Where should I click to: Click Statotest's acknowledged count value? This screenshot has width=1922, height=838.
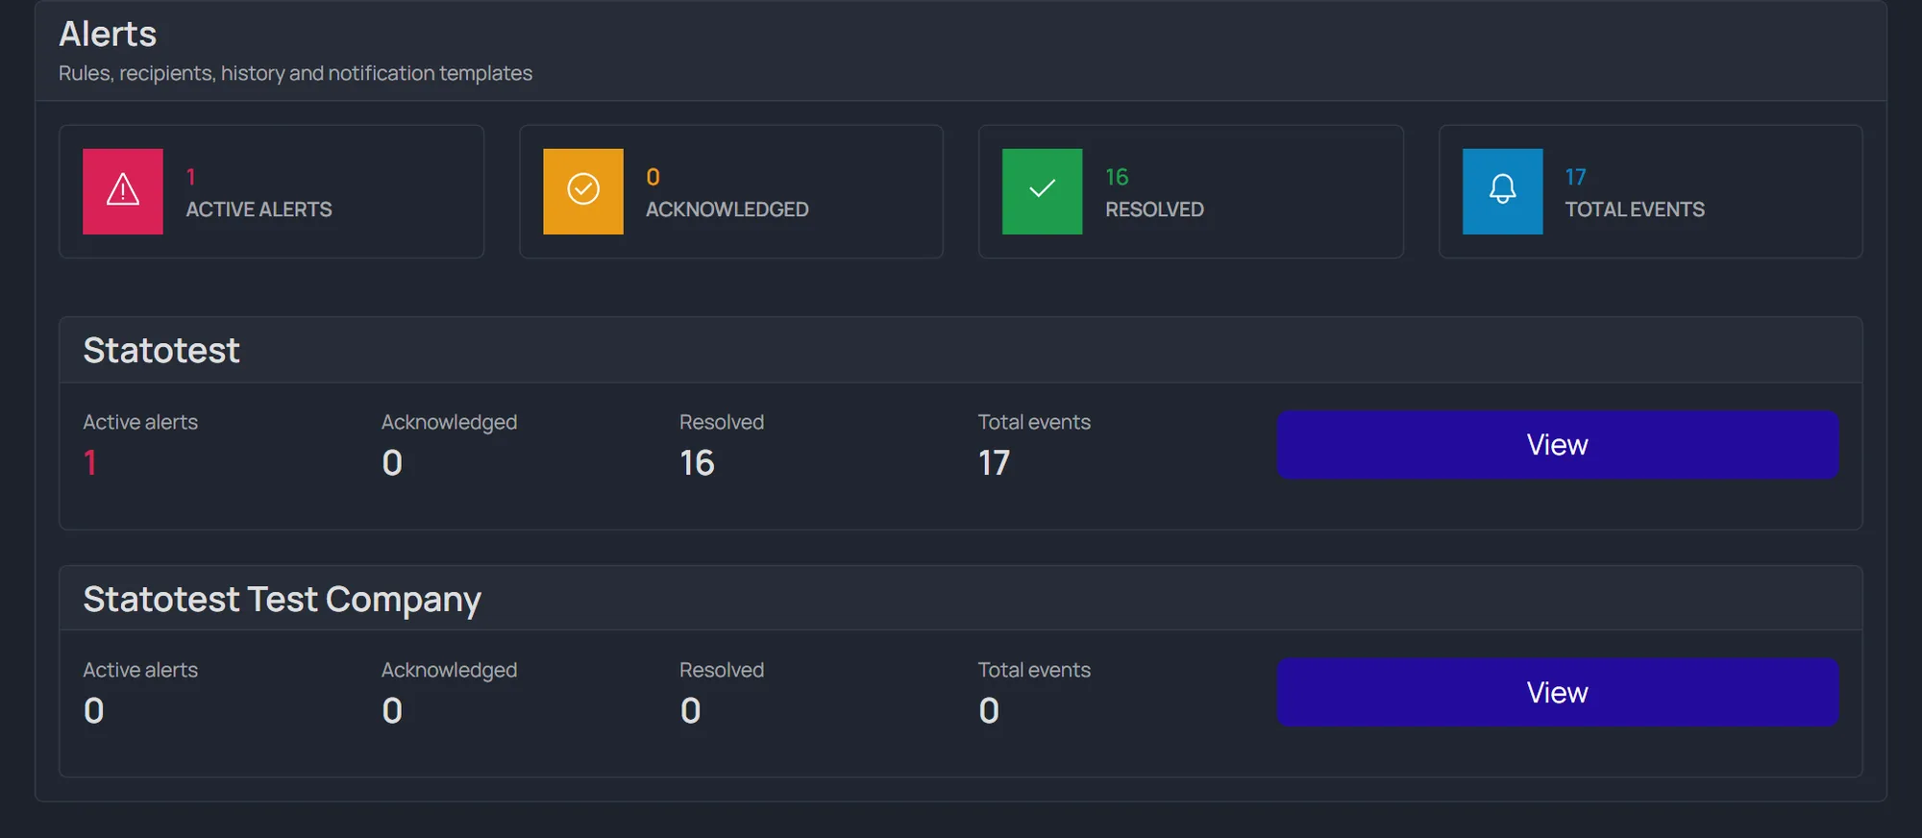click(x=392, y=463)
